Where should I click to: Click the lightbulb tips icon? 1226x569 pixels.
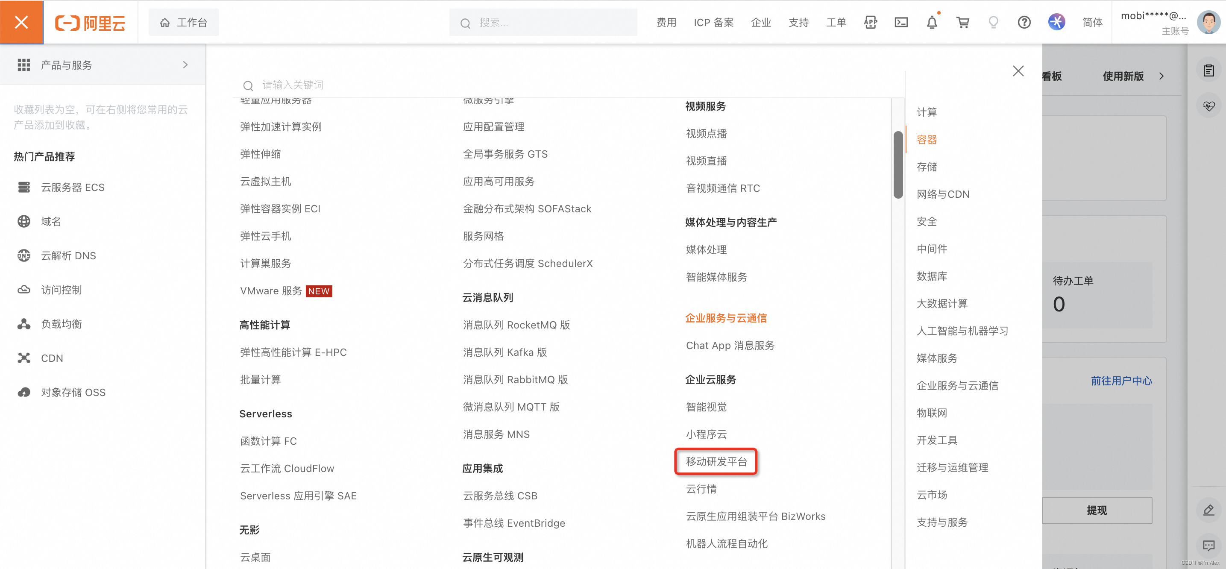993,22
